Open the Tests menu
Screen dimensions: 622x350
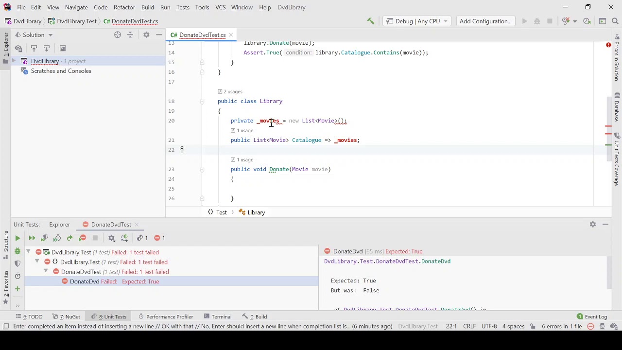(x=183, y=7)
